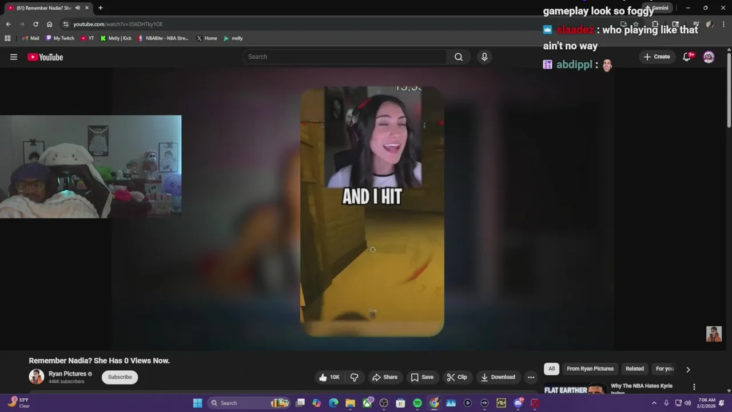
Task: Open YouTube notifications bell
Action: pos(687,57)
